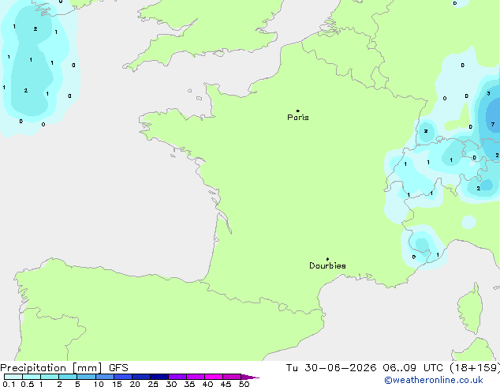Click the '35' legend scale label
This screenshot has width=500, height=387.
click(x=189, y=384)
